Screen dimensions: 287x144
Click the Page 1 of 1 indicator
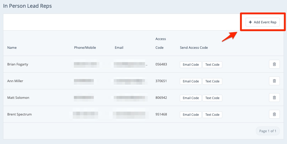point(267,131)
